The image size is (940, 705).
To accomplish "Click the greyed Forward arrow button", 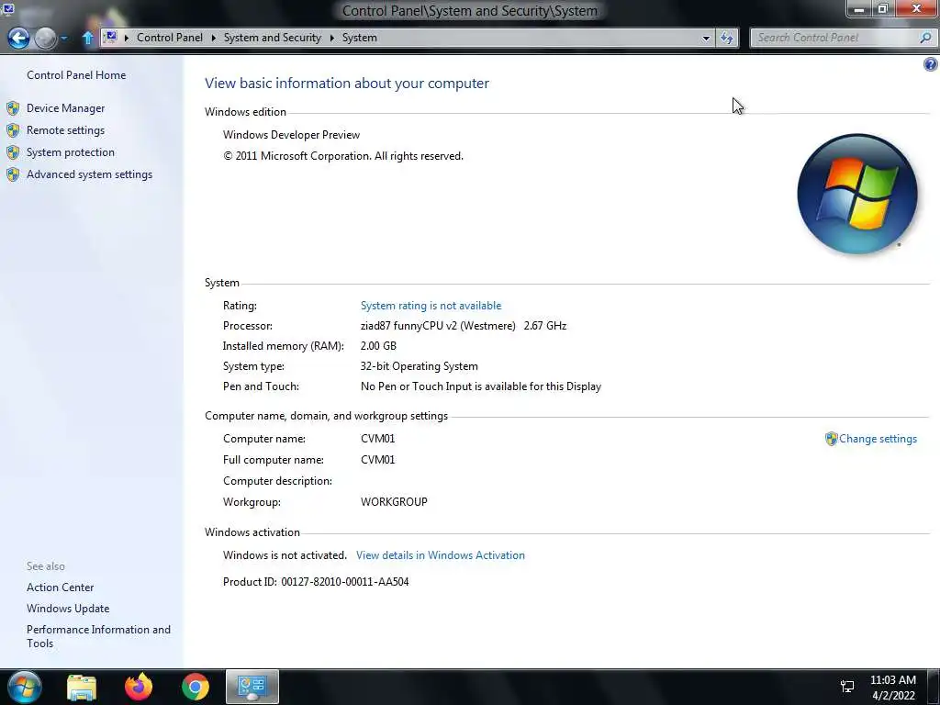I will 46,39.
